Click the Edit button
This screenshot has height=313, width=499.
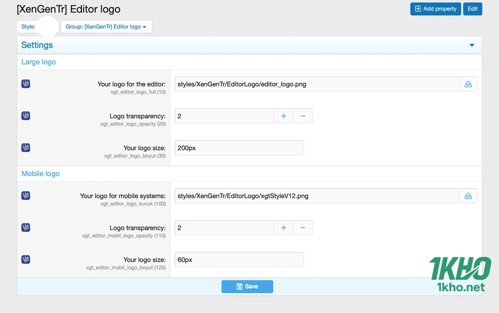[x=472, y=9]
